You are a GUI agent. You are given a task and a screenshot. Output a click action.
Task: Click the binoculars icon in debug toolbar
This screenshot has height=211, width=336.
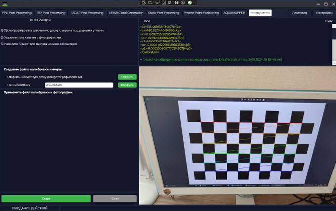(x=177, y=2)
